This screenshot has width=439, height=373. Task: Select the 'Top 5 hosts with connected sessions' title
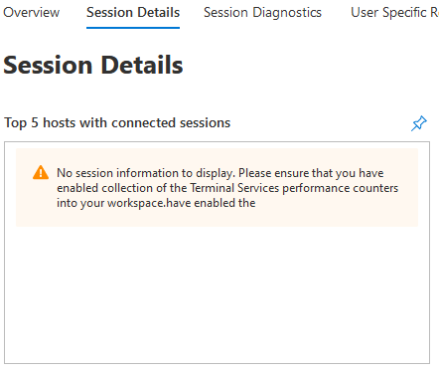pyautogui.click(x=117, y=123)
